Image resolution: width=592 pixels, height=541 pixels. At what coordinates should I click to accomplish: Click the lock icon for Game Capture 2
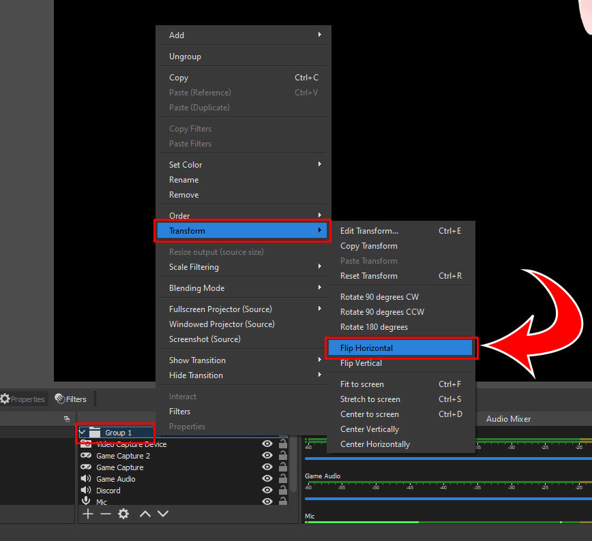pyautogui.click(x=283, y=456)
